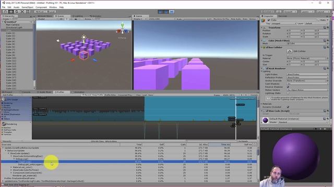Toggle Pivot handle position button
This screenshot has width=334, height=187.
[x=40, y=11]
